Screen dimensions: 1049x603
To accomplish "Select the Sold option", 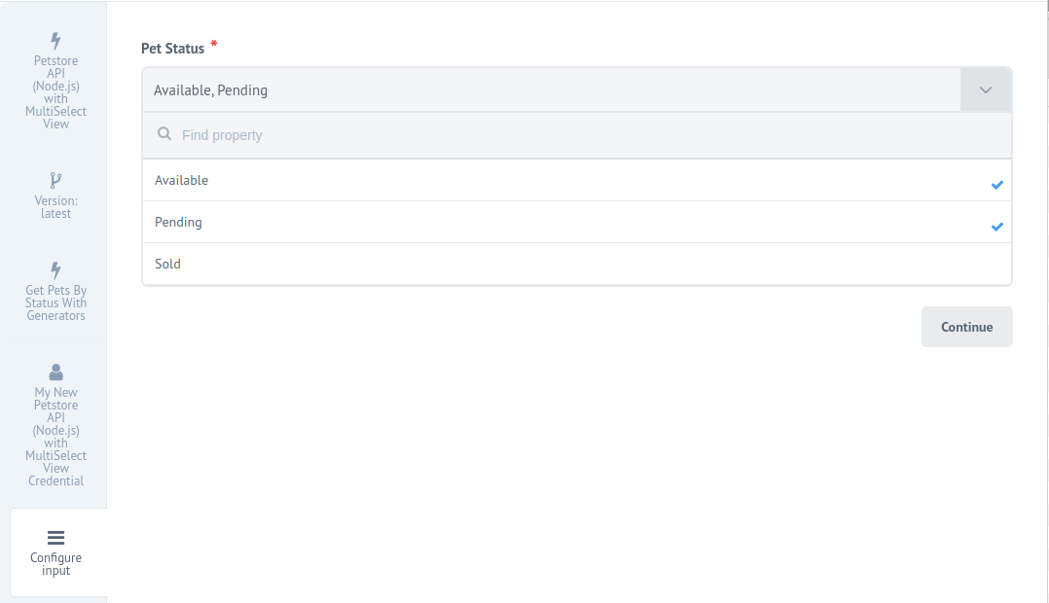I will pyautogui.click(x=577, y=265).
